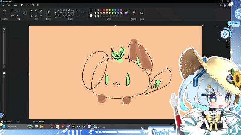Screen dimensions: 241x135
Task: Open File Explorer from the taskbar
Action: click(41, 127)
